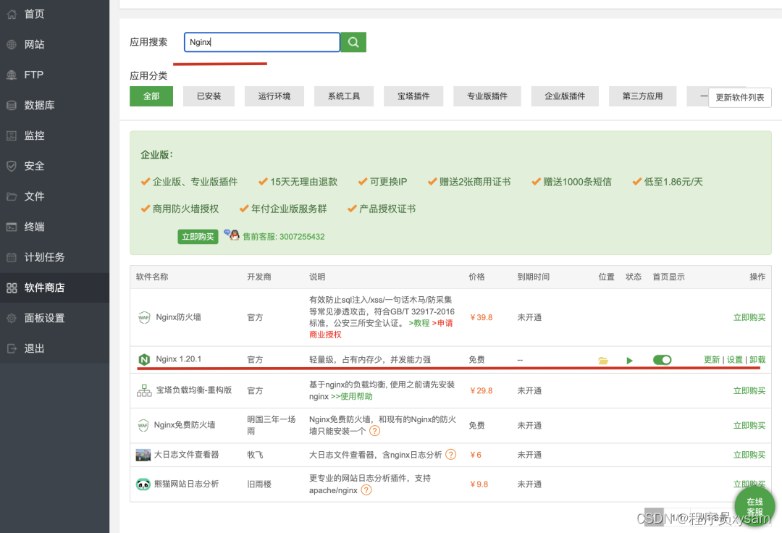Click the 宝塔负载均衡-重构版 network icon
The height and width of the screenshot is (533, 782).
coord(144,390)
